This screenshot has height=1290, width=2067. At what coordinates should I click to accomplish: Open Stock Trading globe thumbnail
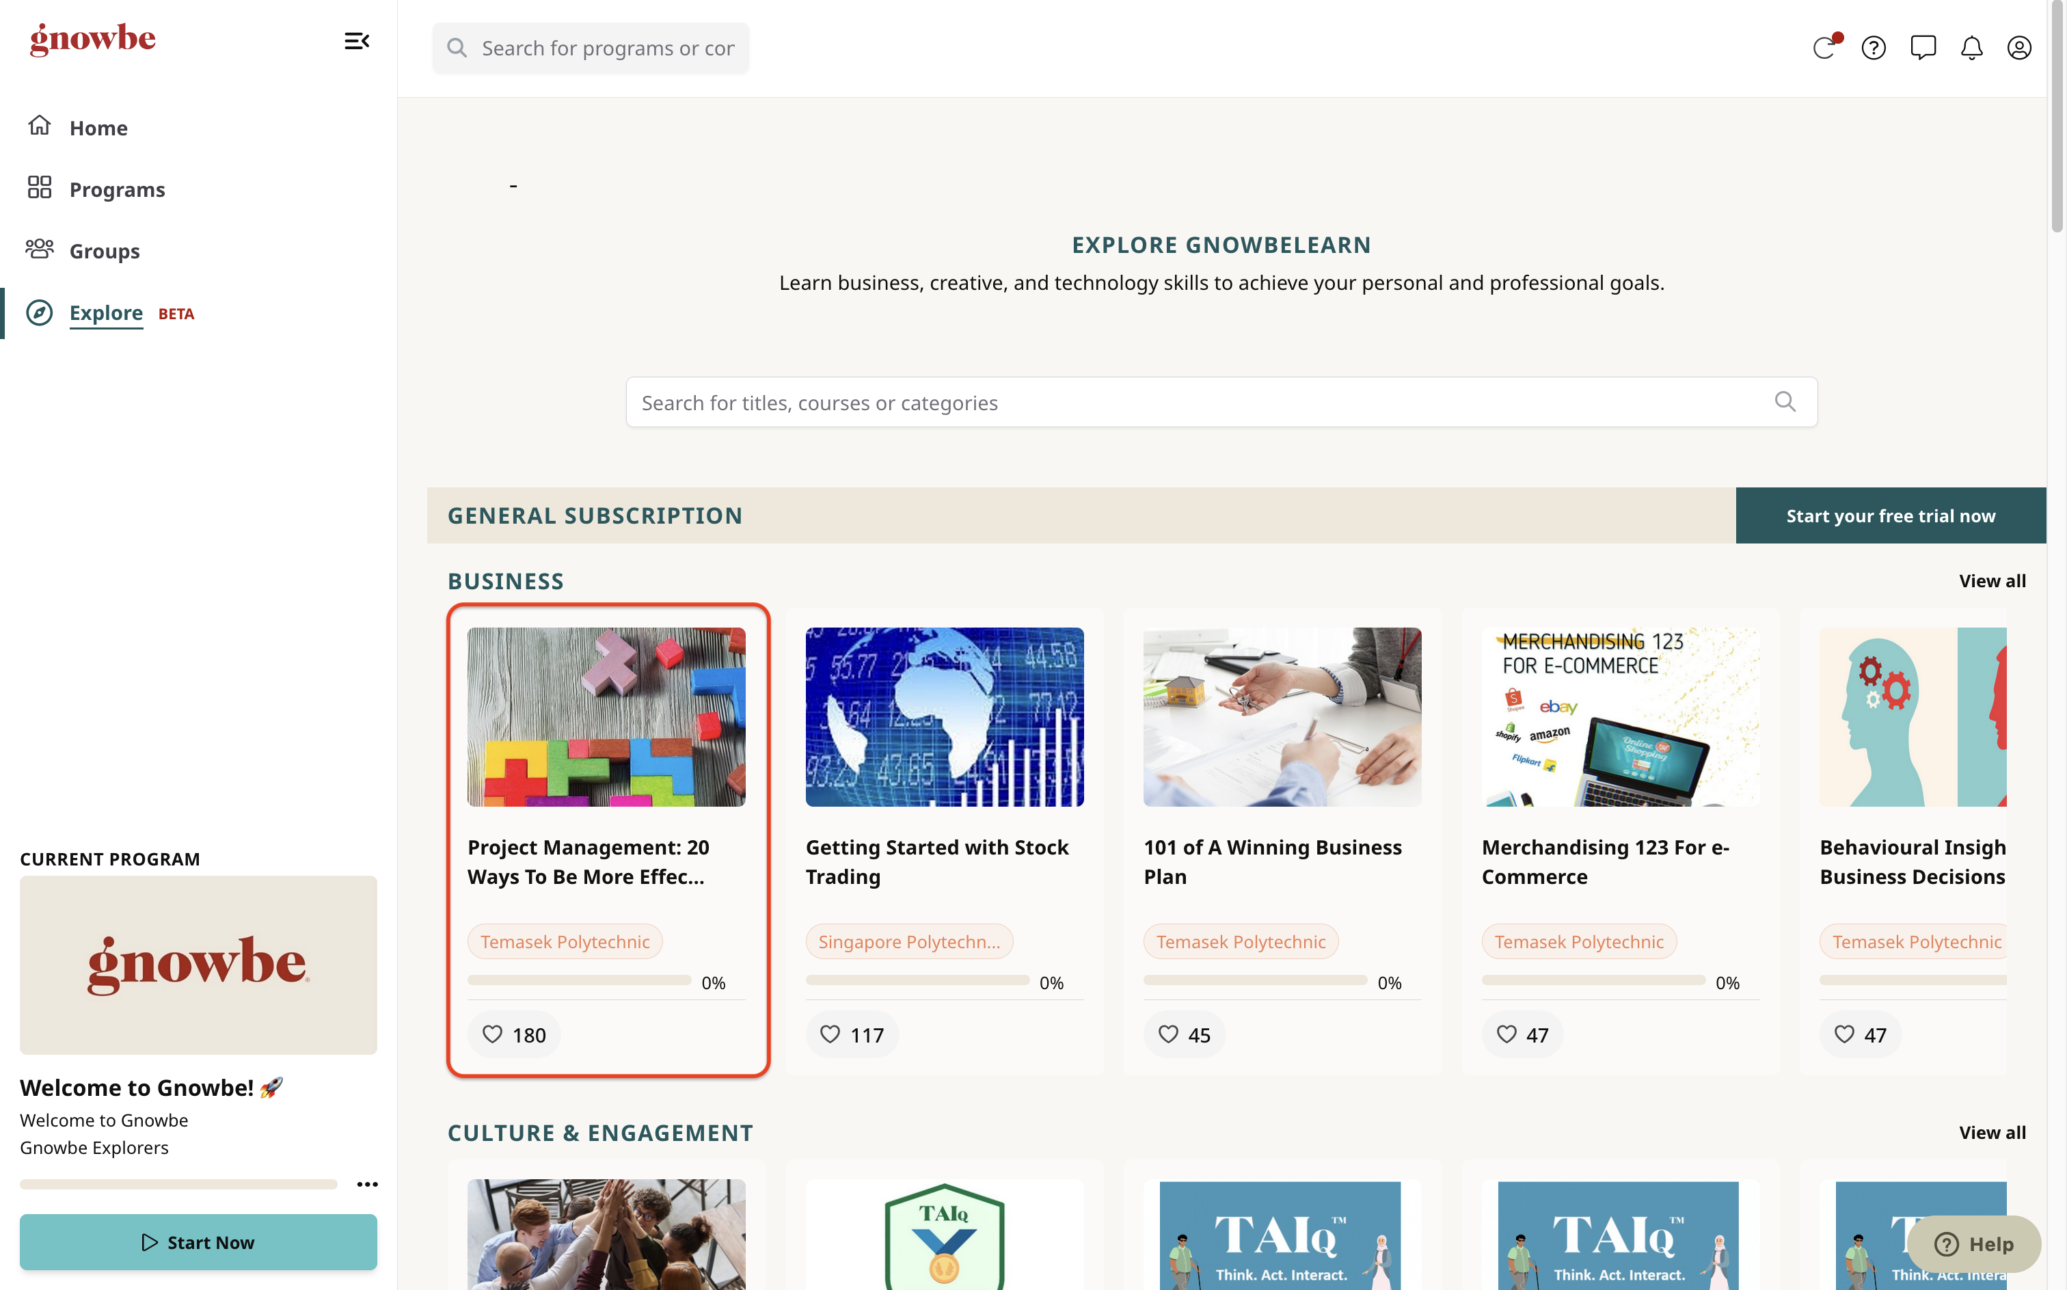click(945, 716)
